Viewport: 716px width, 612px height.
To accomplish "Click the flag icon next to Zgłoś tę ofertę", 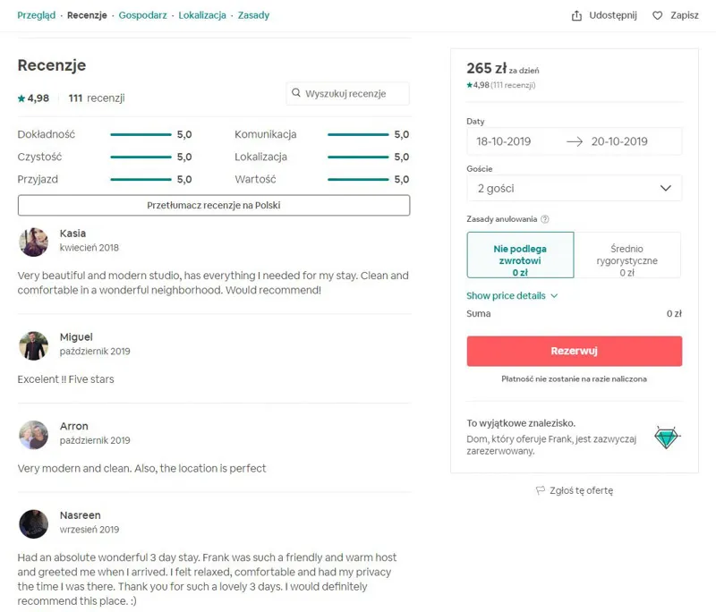I will tap(538, 490).
